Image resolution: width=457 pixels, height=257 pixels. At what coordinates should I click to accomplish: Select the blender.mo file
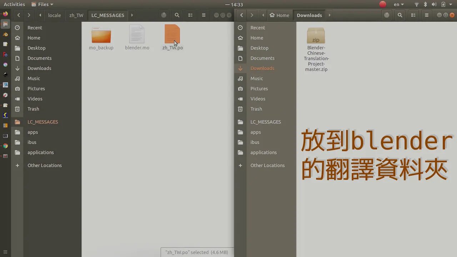point(137,37)
